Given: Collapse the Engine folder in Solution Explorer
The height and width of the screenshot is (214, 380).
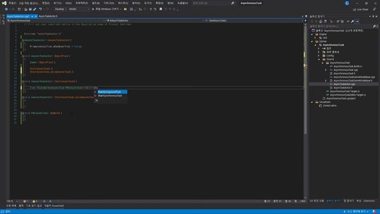Looking at the screenshot, I should tap(312, 34).
